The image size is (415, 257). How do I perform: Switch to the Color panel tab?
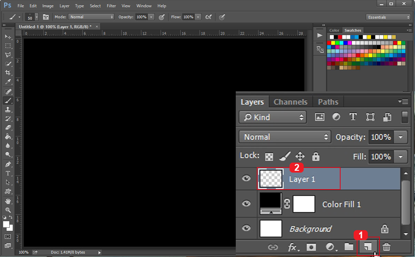[x=334, y=30]
